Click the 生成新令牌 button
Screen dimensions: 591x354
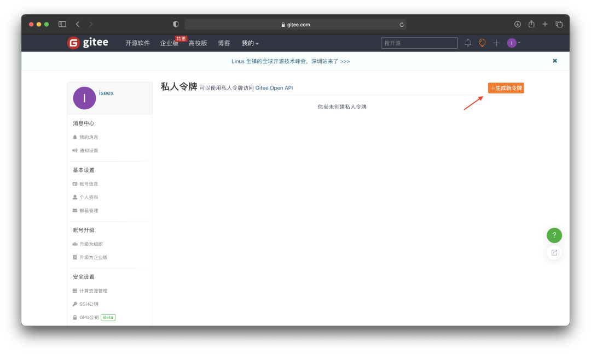point(506,87)
